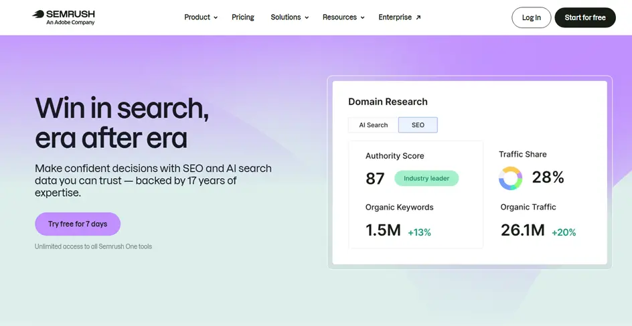Click the Organic Traffic value 26.1M
The height and width of the screenshot is (326, 632).
pyautogui.click(x=522, y=230)
